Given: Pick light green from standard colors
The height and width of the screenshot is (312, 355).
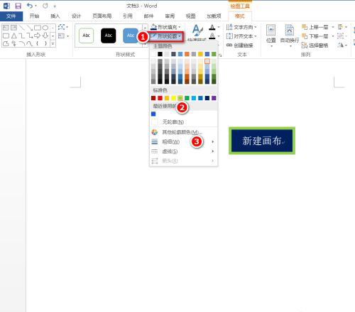Looking at the screenshot, I should coord(180,98).
